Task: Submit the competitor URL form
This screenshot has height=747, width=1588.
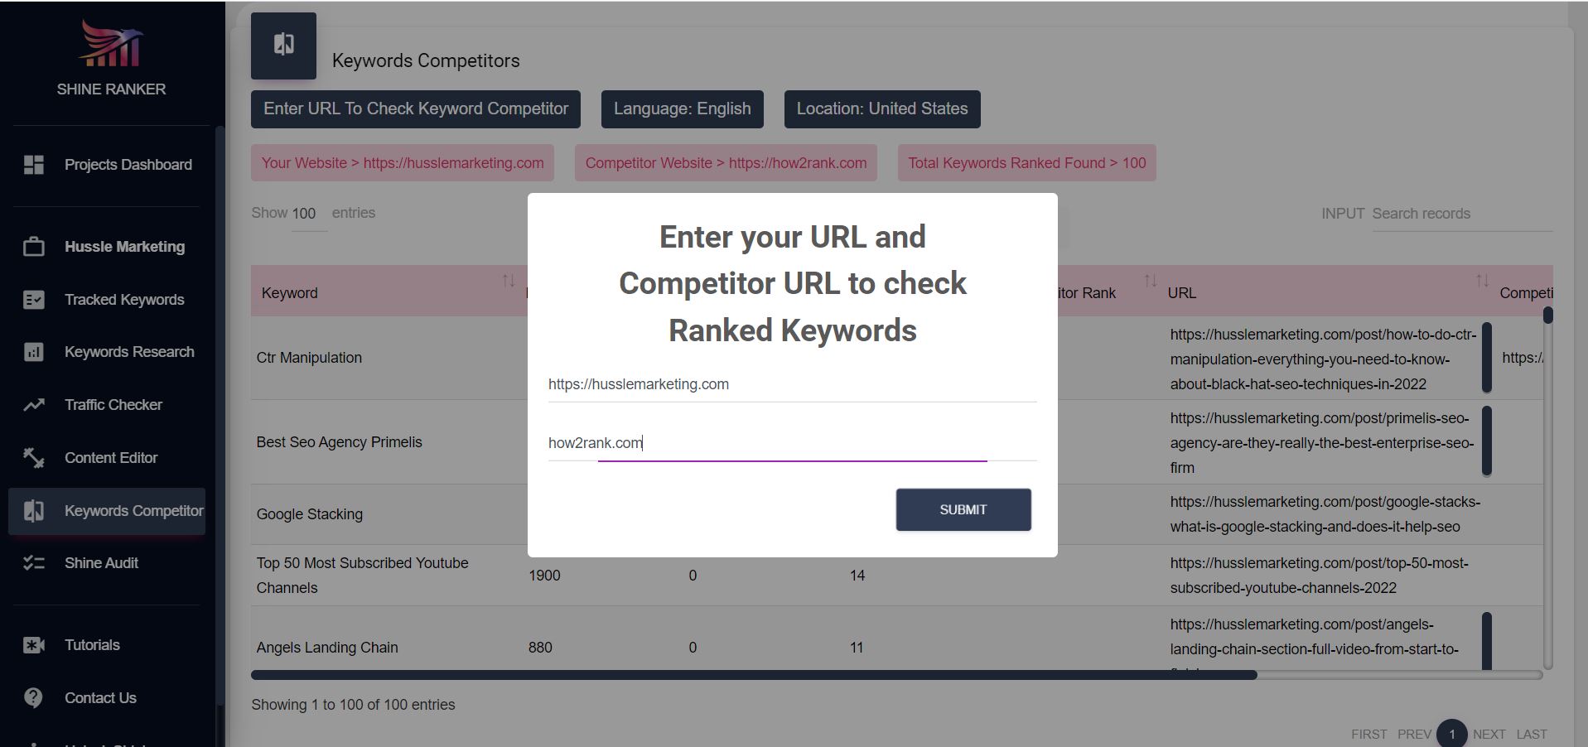Action: pos(963,510)
